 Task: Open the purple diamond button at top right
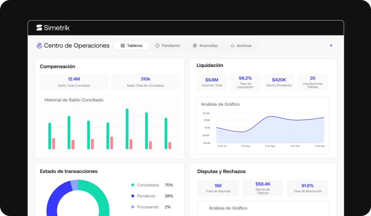pos(331,46)
